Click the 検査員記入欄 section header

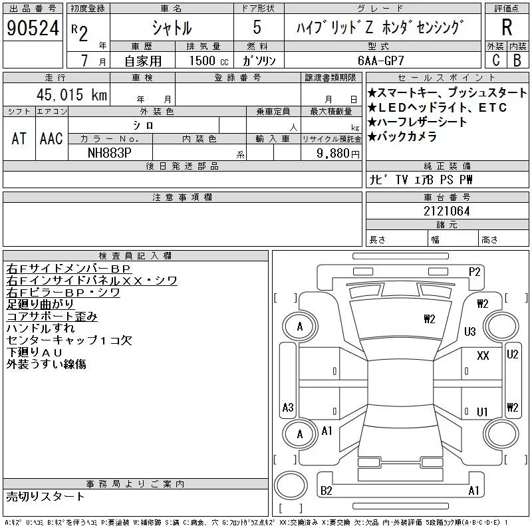tap(136, 255)
